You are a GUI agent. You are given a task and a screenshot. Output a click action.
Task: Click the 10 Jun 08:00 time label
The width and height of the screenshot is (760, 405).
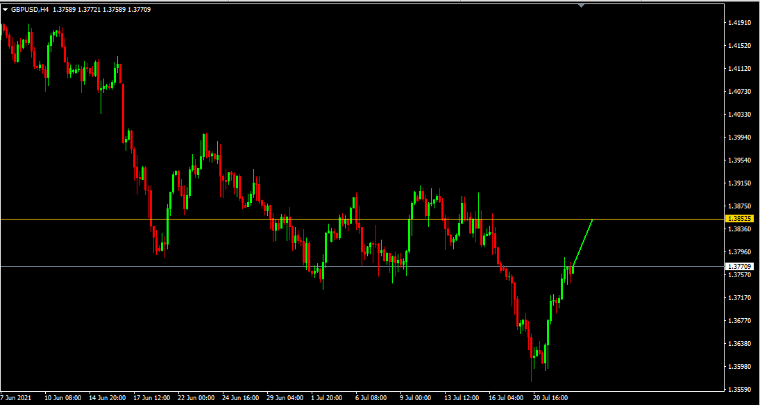click(63, 398)
